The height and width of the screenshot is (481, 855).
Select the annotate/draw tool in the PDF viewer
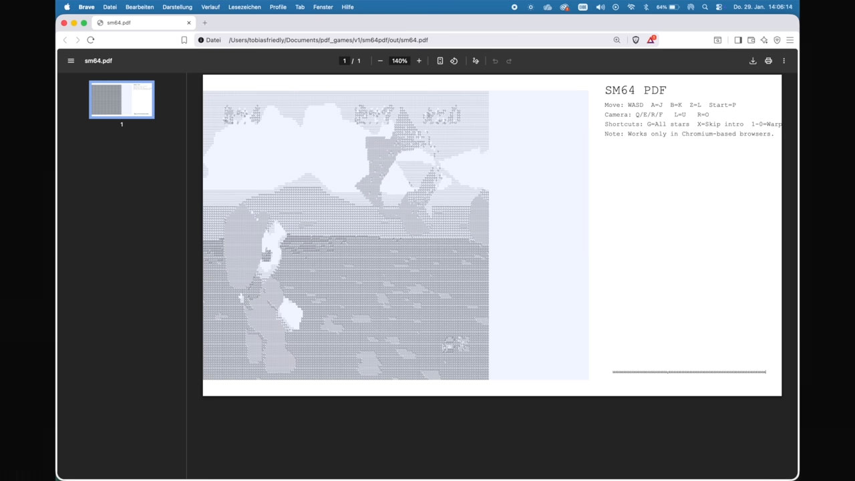[476, 61]
